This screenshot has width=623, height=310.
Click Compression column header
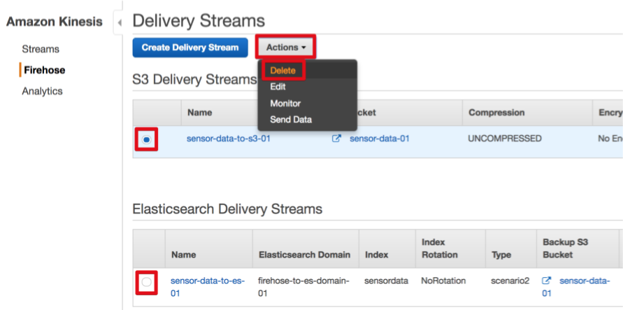coord(496,113)
